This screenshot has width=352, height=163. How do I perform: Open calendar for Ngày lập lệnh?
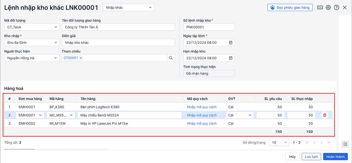tap(231, 43)
